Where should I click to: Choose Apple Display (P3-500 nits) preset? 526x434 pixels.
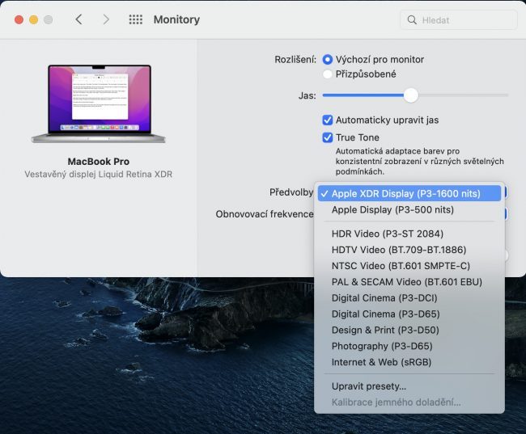pos(409,210)
